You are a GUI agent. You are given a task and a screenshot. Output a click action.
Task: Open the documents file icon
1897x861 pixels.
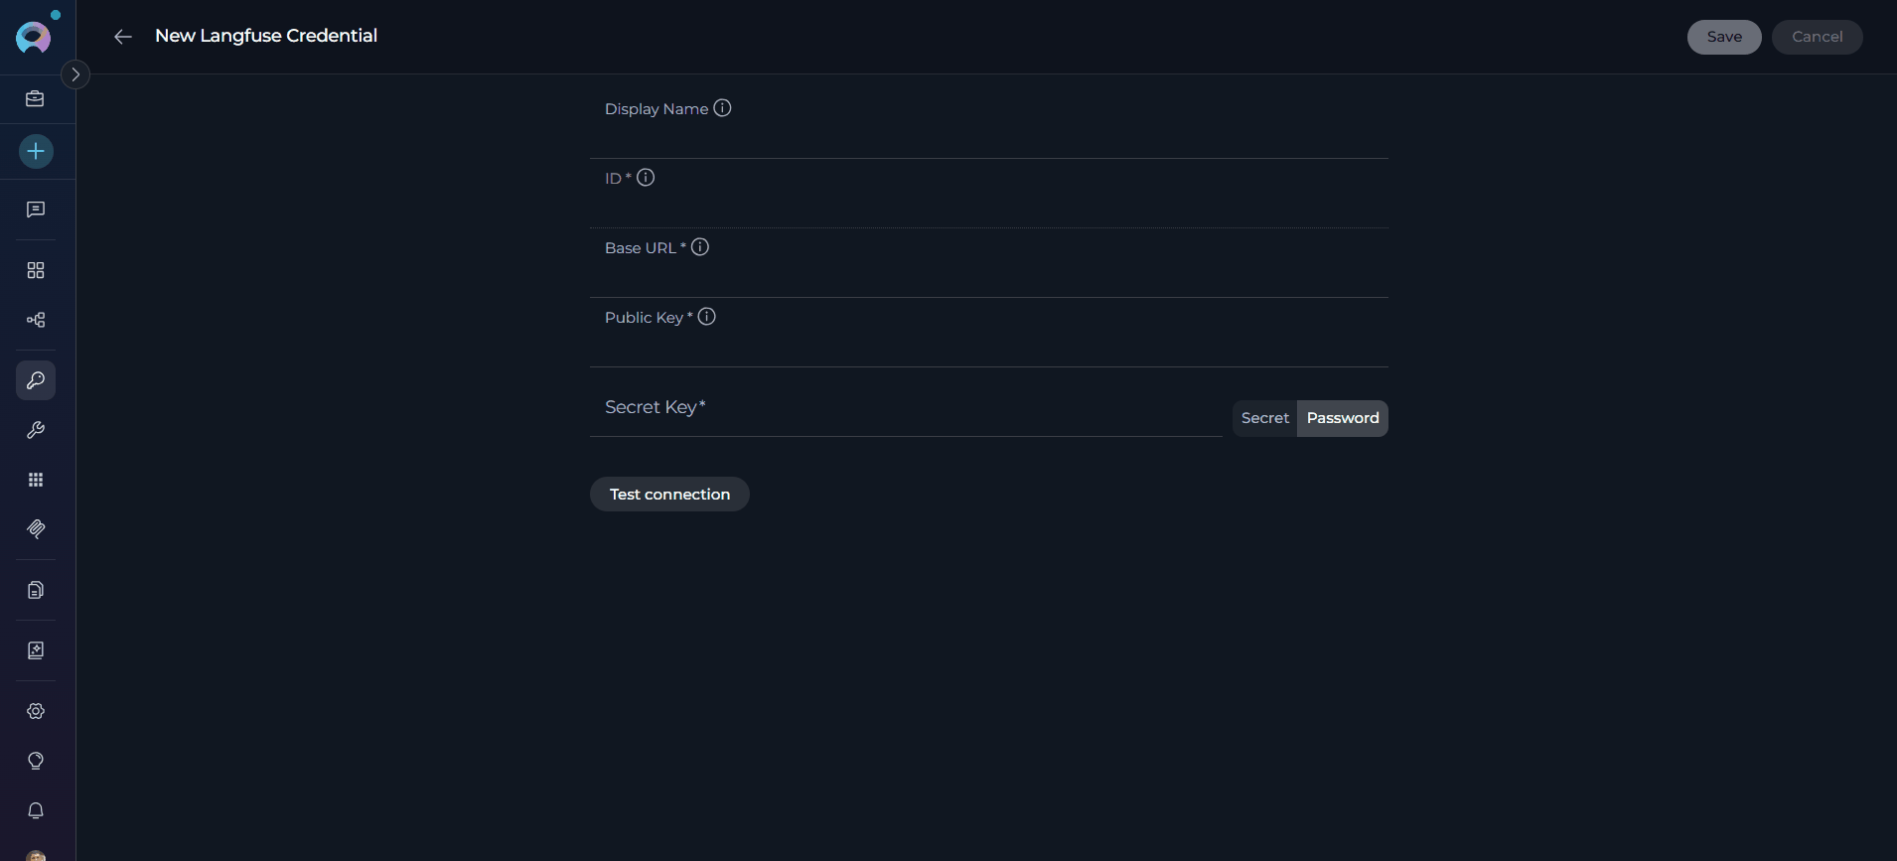(x=36, y=590)
